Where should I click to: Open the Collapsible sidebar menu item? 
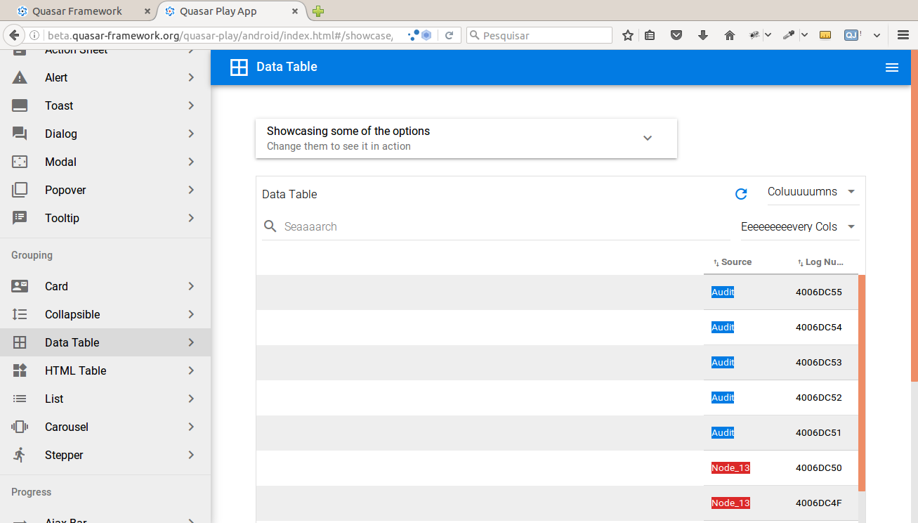coord(105,314)
